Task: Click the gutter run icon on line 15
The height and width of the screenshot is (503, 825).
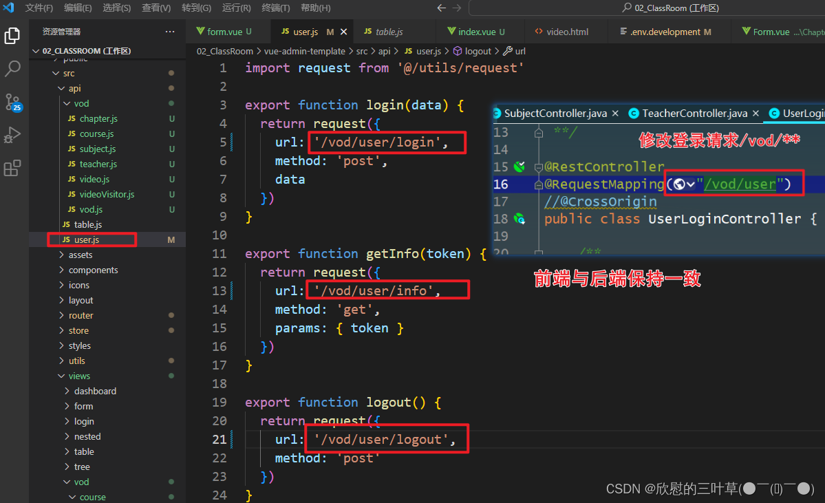Action: click(x=519, y=167)
